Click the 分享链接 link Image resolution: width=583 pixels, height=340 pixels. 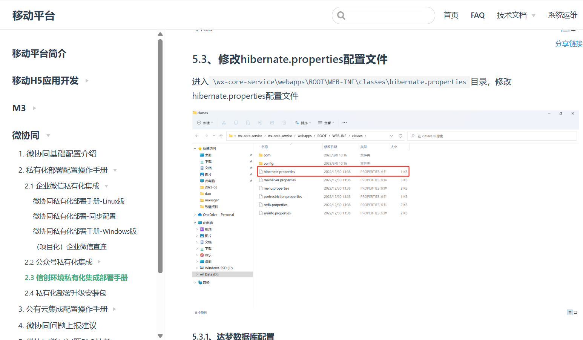click(569, 44)
